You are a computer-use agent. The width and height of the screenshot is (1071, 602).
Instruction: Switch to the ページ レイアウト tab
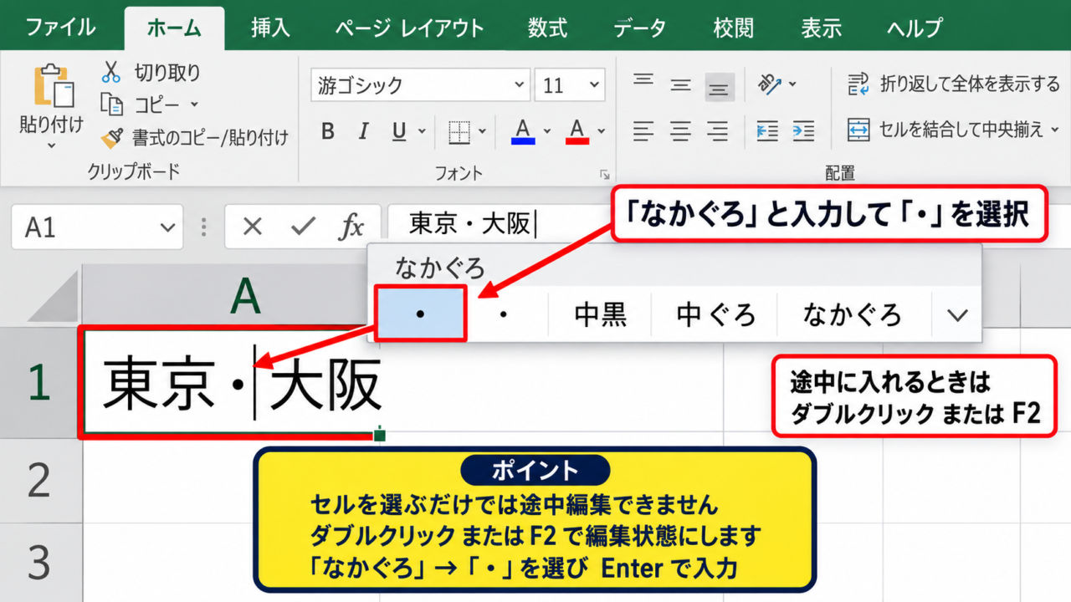click(409, 28)
